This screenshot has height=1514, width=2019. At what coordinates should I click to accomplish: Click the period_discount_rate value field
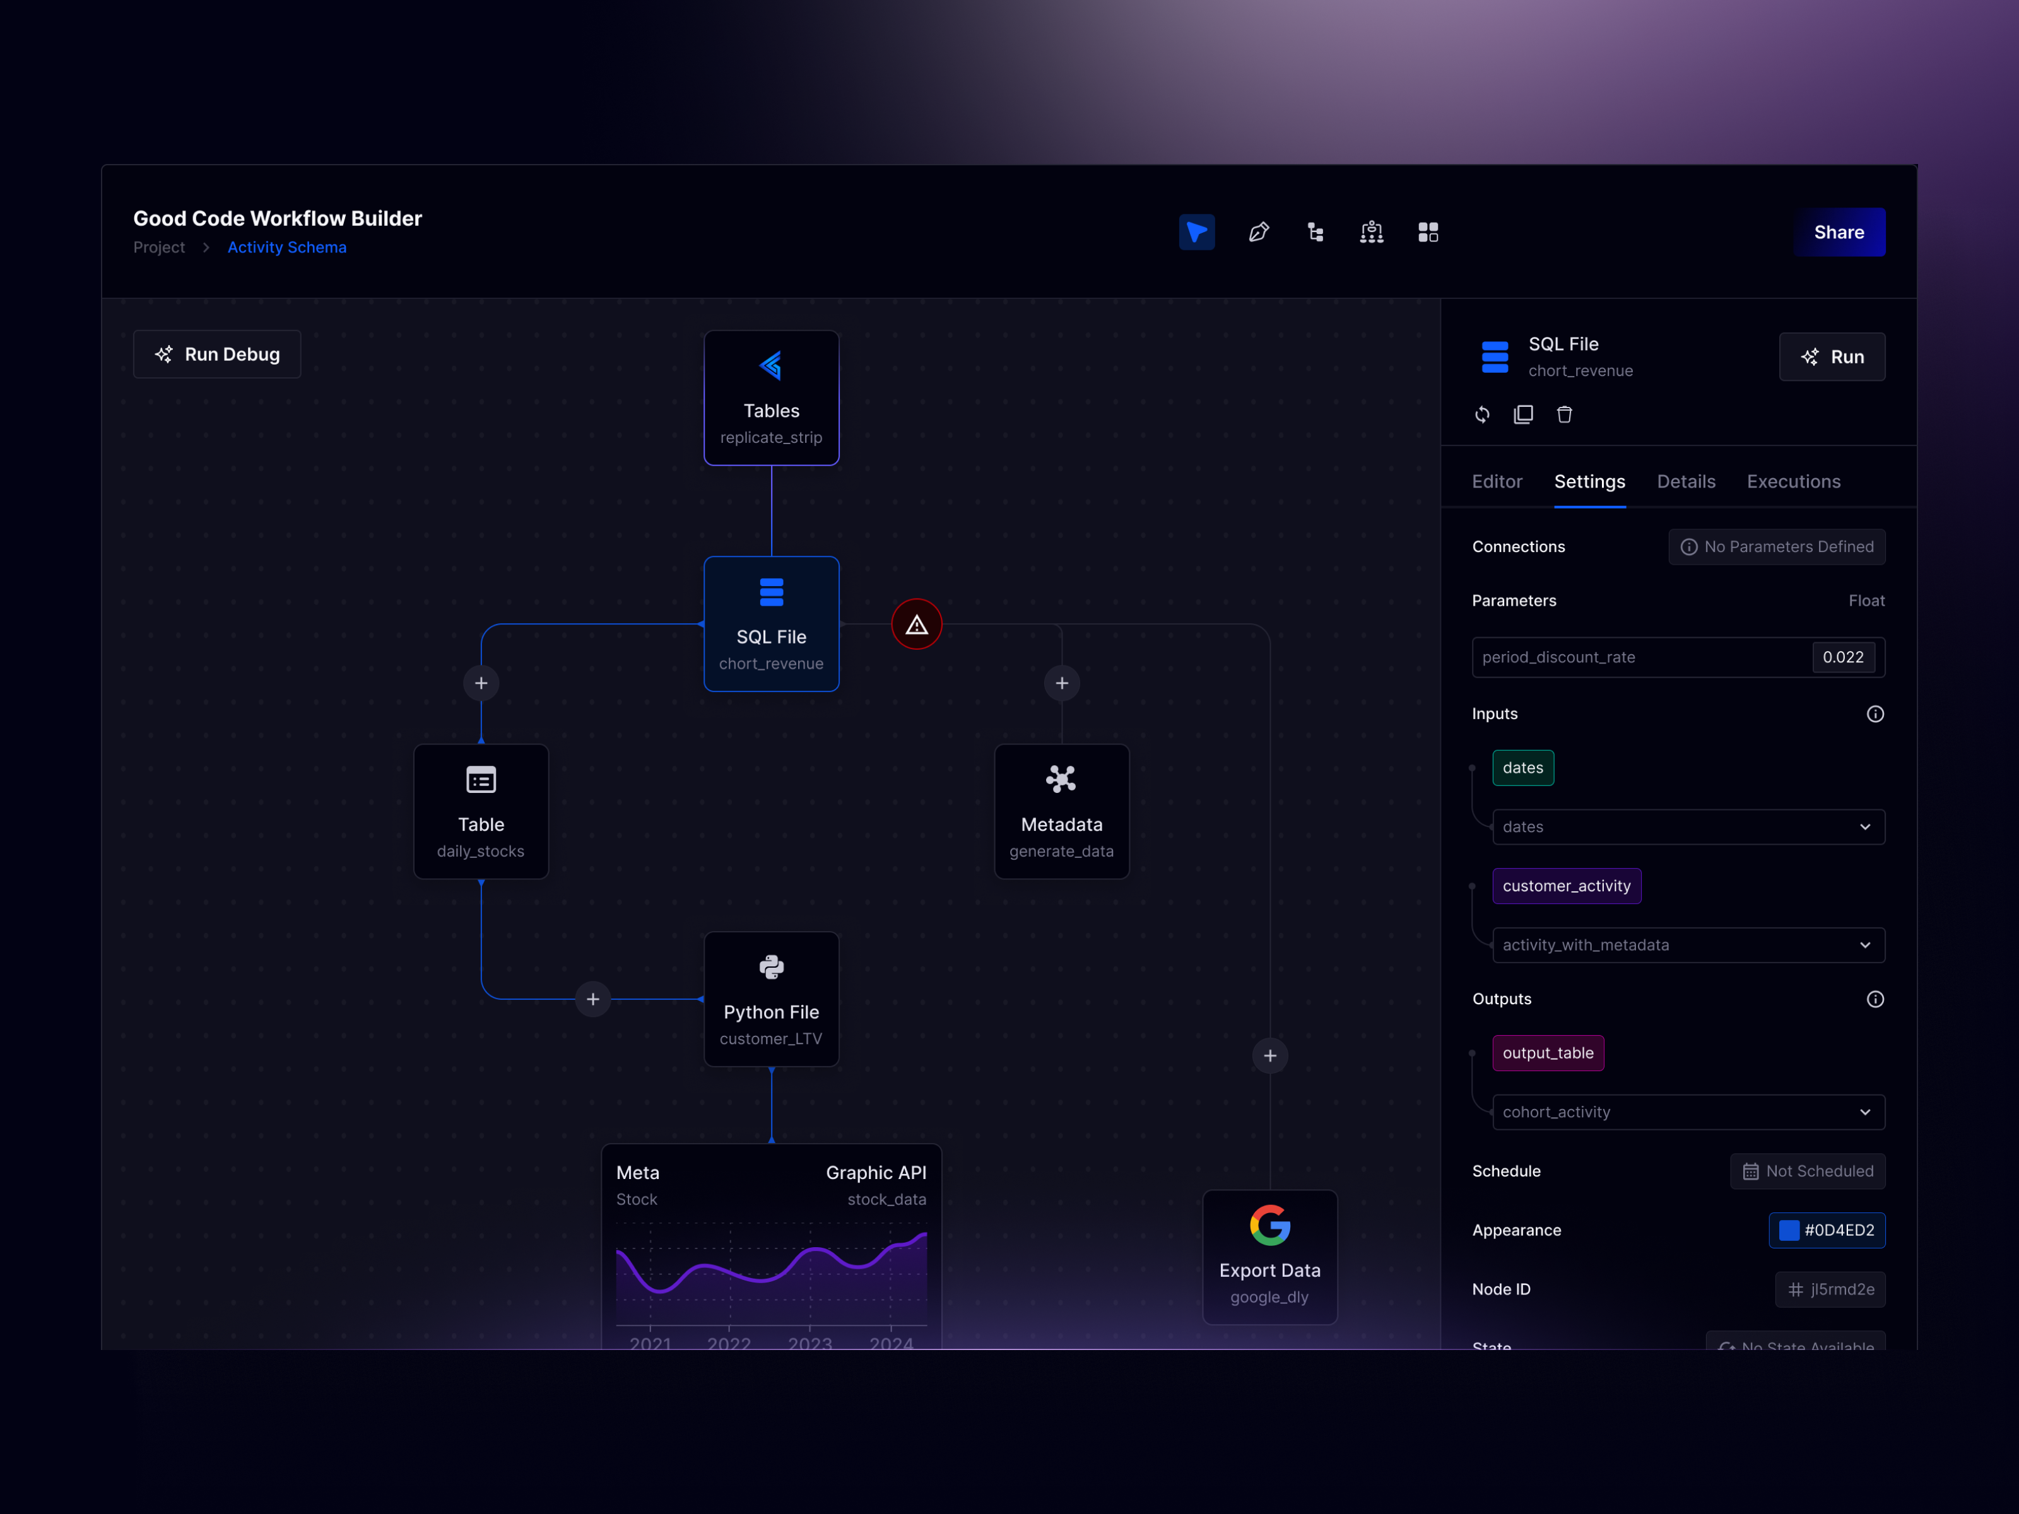pyautogui.click(x=1844, y=656)
